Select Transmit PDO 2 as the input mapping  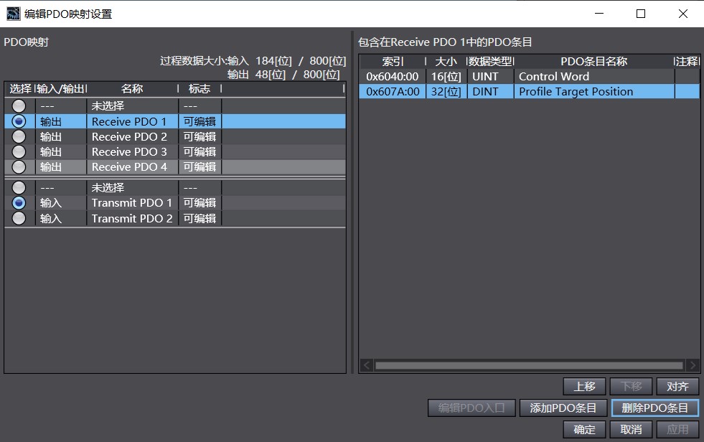point(18,217)
